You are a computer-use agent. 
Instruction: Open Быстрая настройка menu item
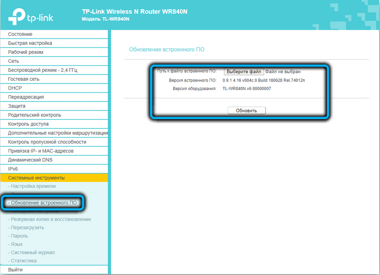pyautogui.click(x=30, y=43)
